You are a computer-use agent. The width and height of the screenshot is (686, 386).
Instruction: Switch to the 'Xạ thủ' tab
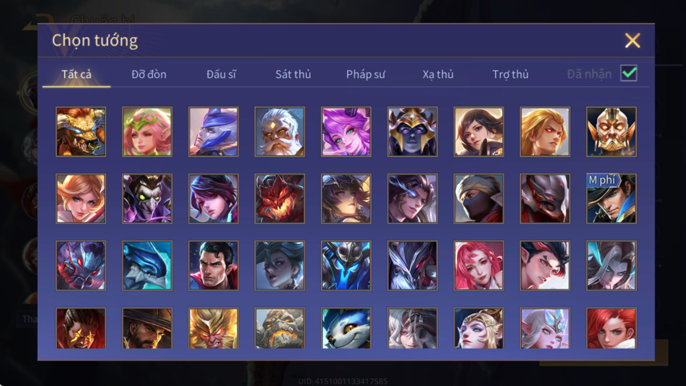pyautogui.click(x=438, y=74)
